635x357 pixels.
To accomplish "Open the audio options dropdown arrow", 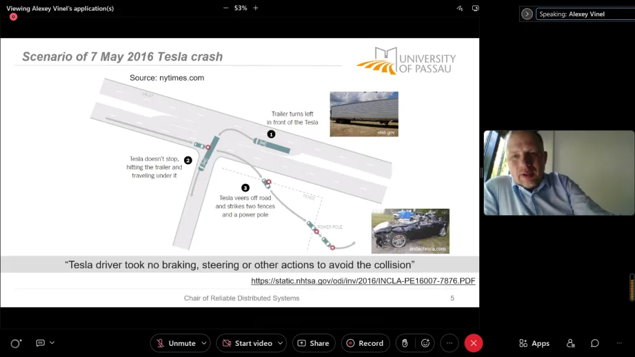I will coord(204,343).
